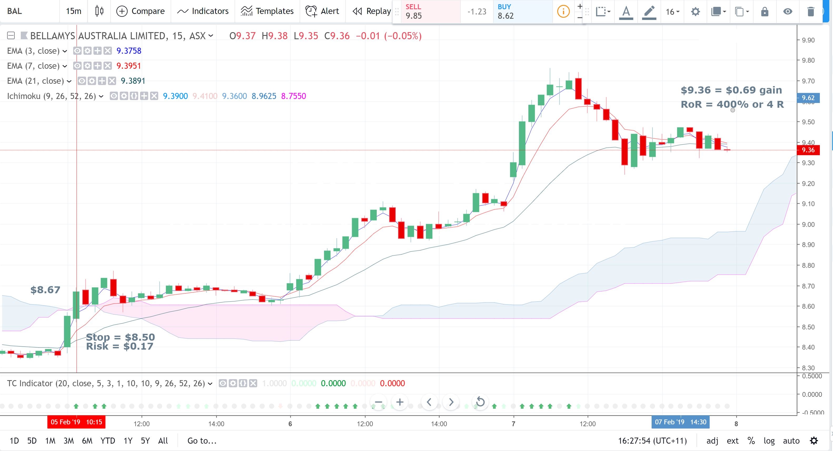Click plus icon on EMA (7, close)
The image size is (833, 451).
[x=97, y=66]
